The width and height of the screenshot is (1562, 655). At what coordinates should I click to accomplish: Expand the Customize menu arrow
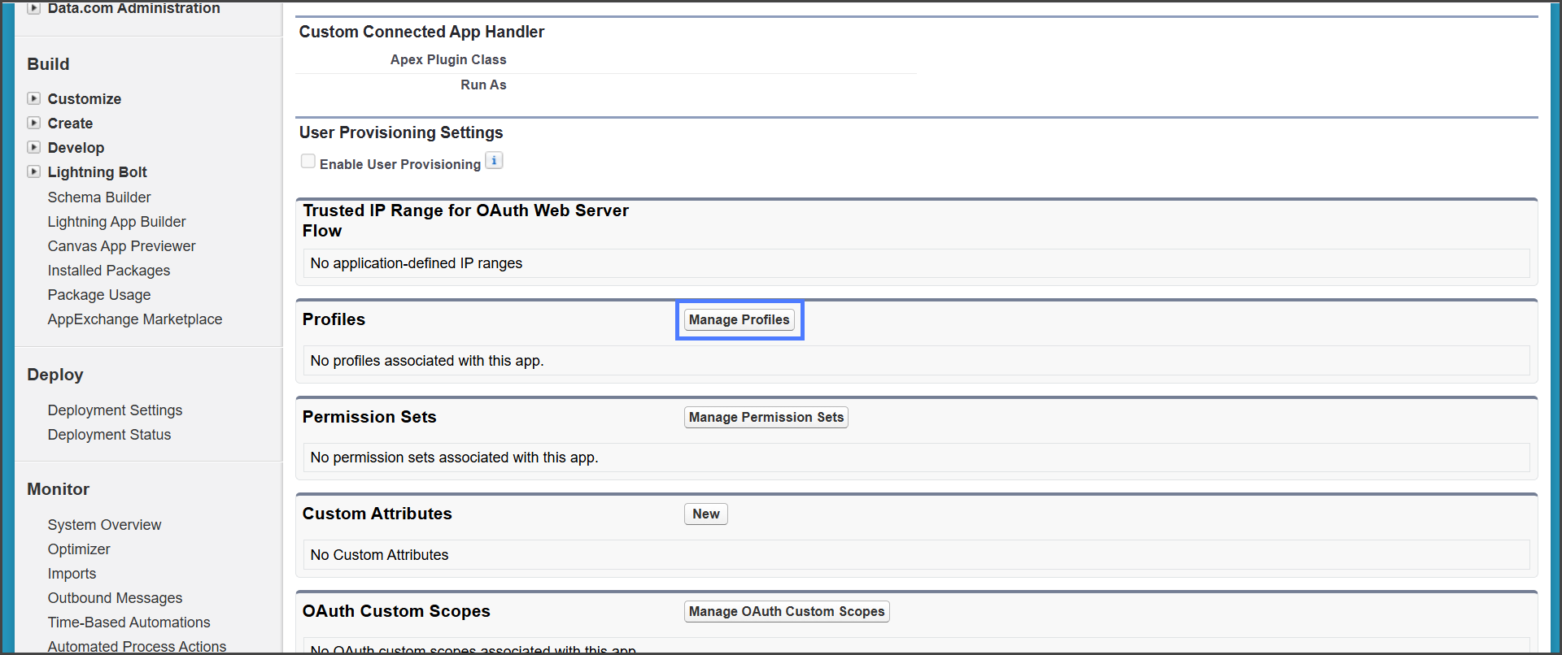(x=34, y=98)
